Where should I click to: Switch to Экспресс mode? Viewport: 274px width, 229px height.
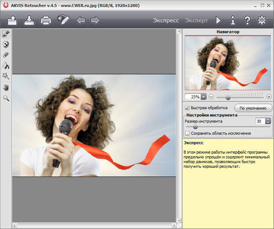[x=166, y=21]
